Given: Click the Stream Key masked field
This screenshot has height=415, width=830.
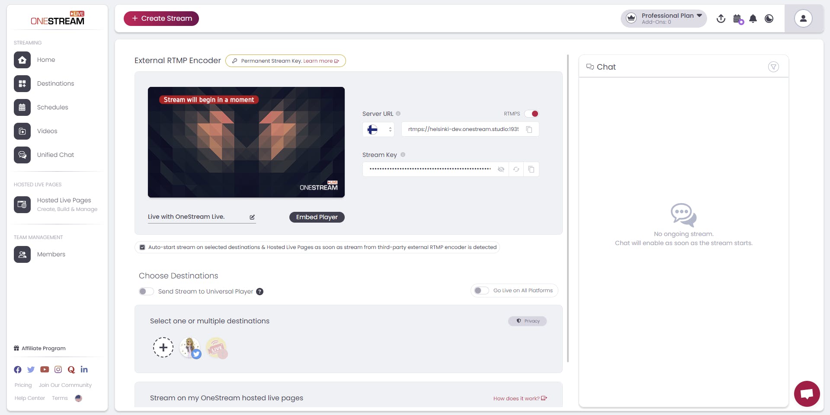Looking at the screenshot, I should click(x=430, y=169).
